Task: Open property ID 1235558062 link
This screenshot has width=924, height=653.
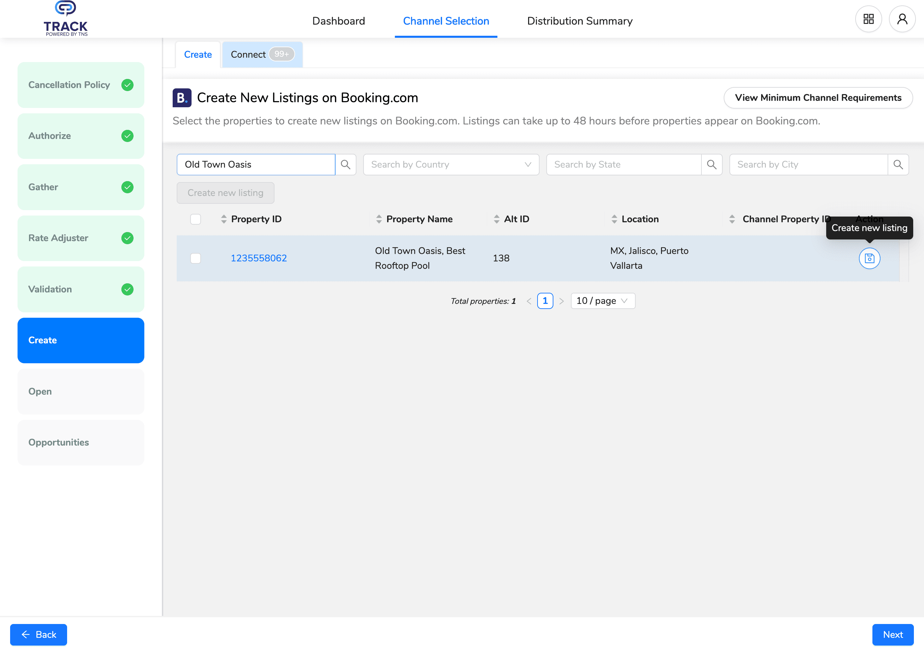Action: tap(259, 258)
